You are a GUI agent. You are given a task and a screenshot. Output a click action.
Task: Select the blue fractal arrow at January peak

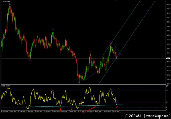10,4
